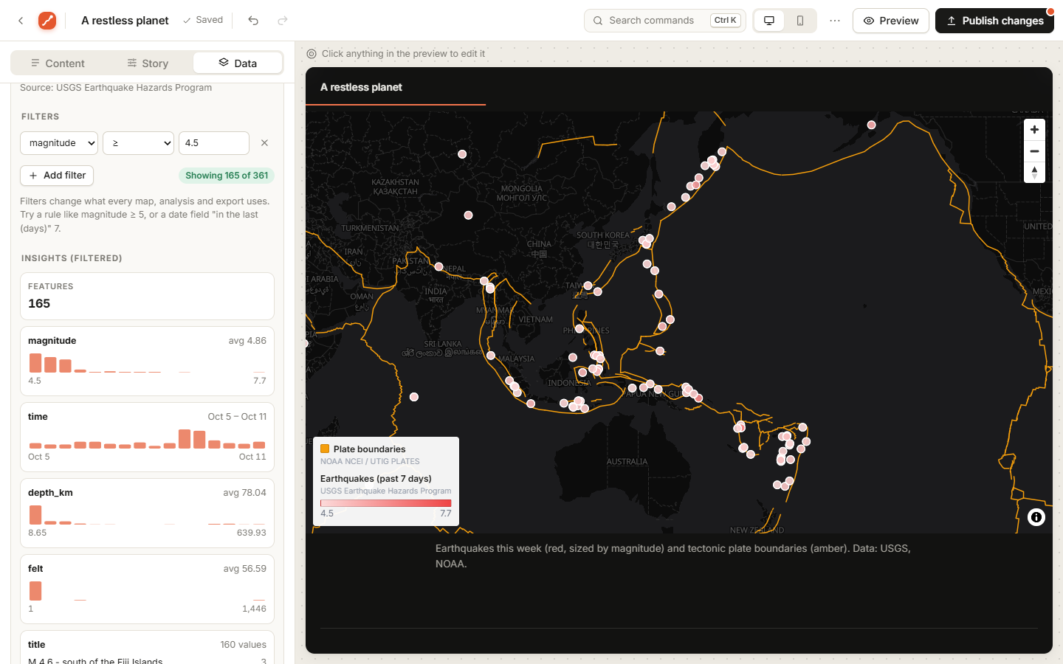
Task: Select the Data tab
Action: [x=238, y=63]
